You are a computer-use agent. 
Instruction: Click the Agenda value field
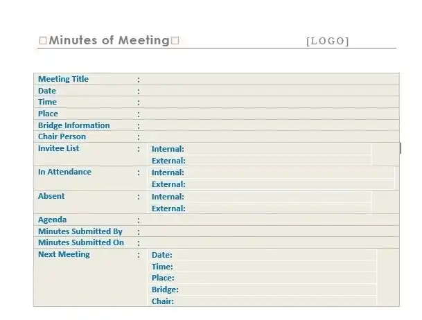coord(270,220)
